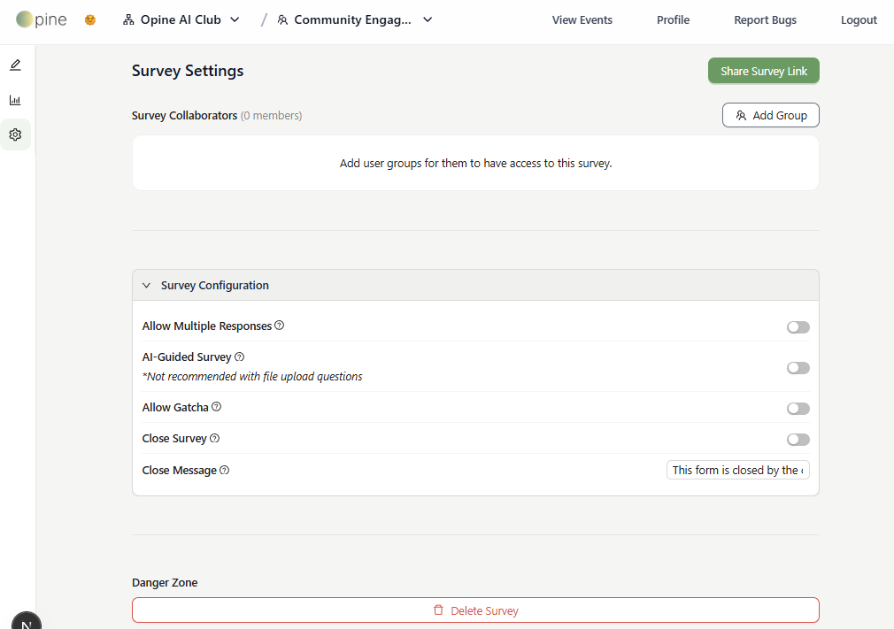Click the orange emoji badge icon
This screenshot has width=894, height=629.
tap(90, 20)
